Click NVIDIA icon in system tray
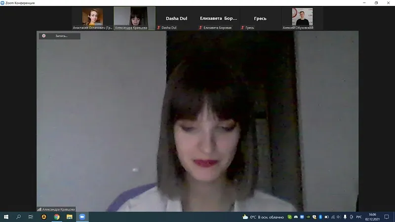This screenshot has width=395, height=222. coord(308,217)
